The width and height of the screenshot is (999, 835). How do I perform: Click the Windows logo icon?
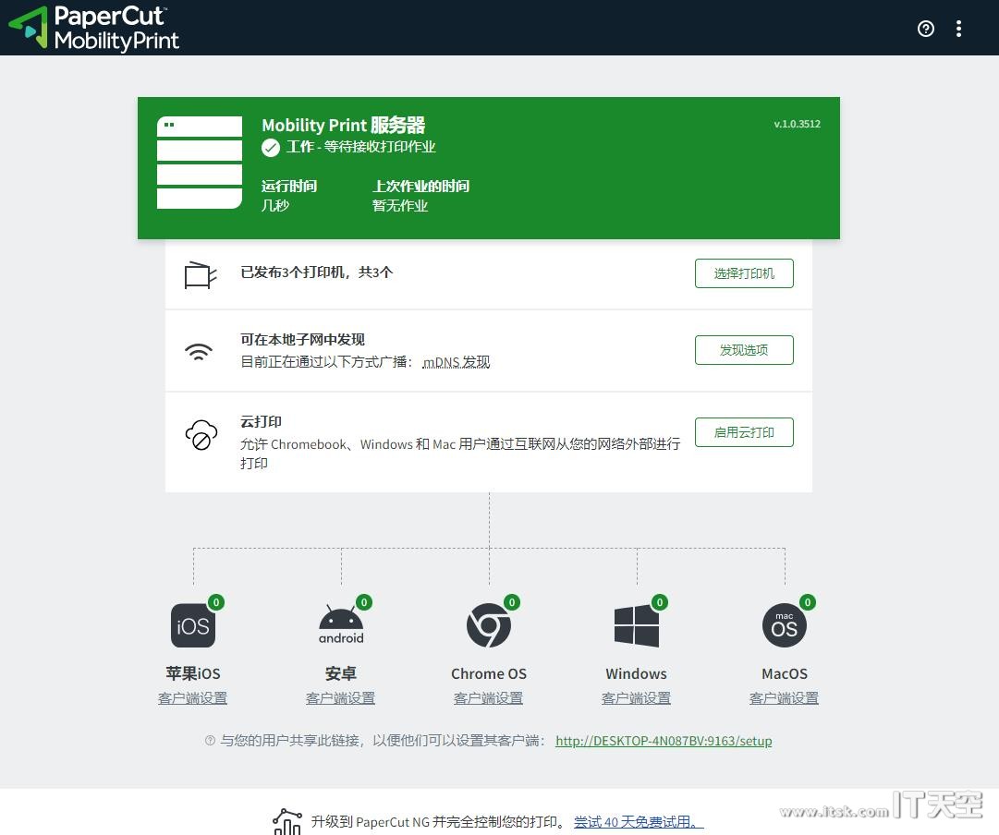click(637, 625)
